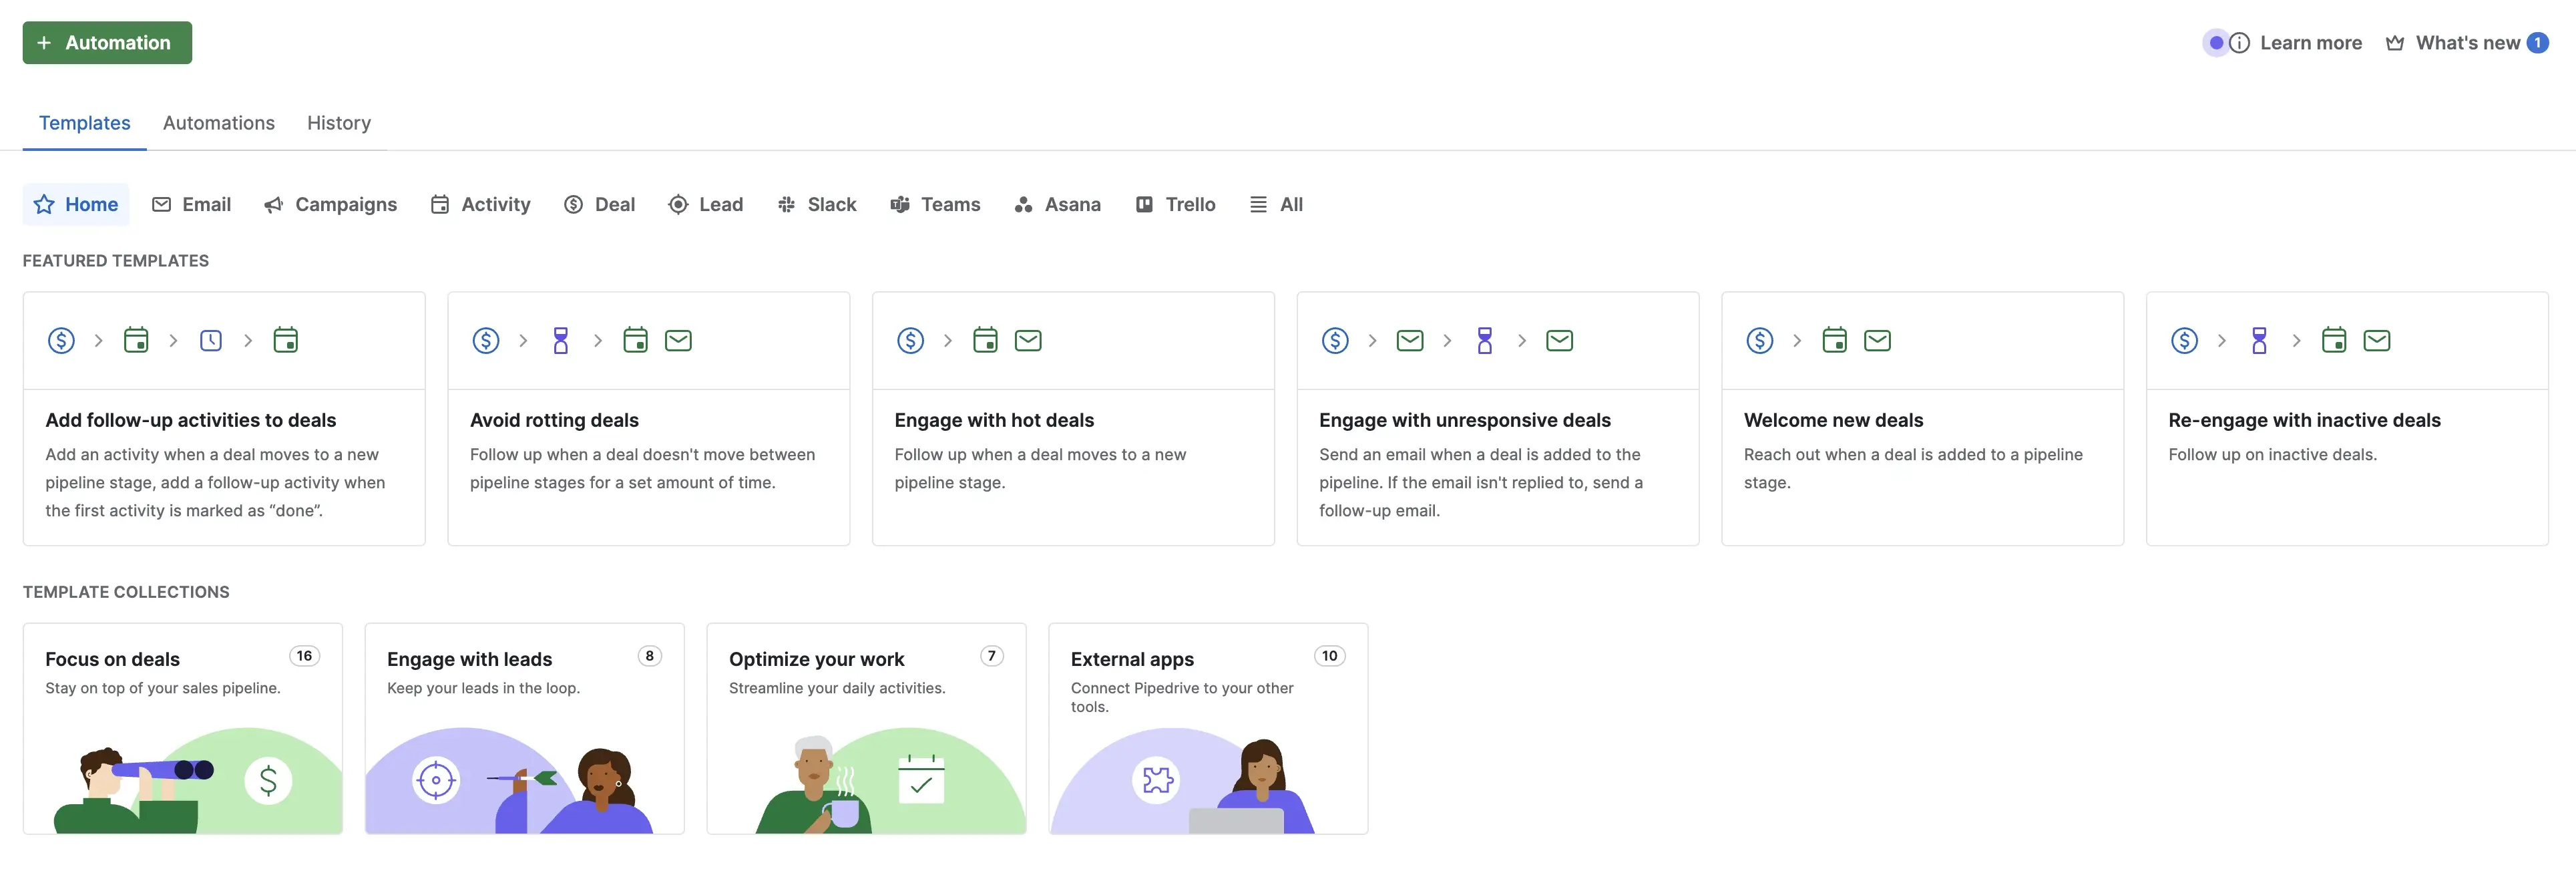Open the Focus on deals collection

[182, 728]
